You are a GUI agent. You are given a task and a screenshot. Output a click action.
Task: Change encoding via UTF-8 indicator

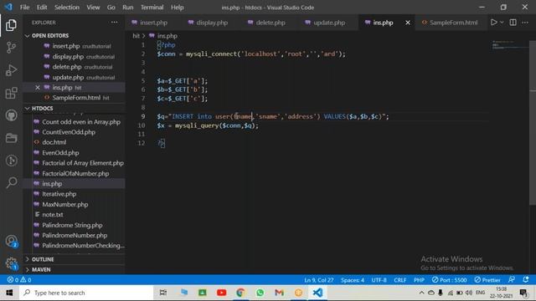pyautogui.click(x=379, y=280)
